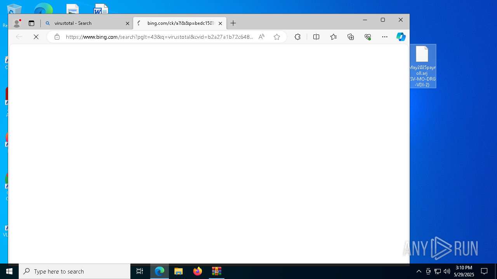Maximize the Edge window
This screenshot has height=279, width=497.
pos(383,20)
